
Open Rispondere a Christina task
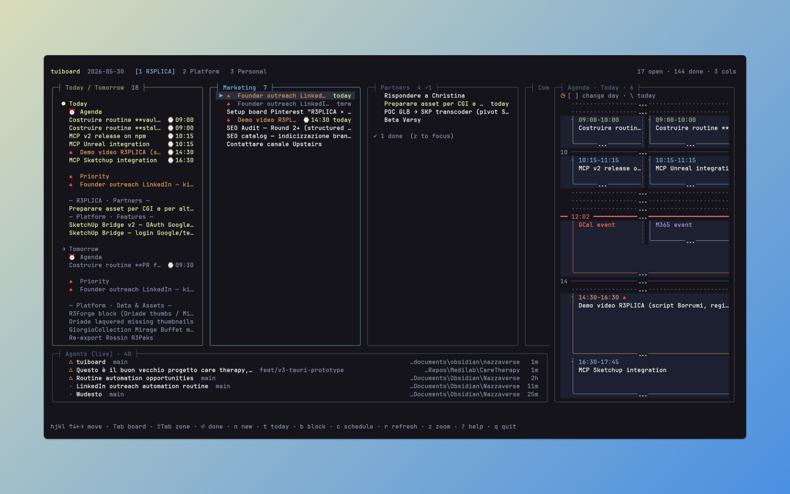[424, 96]
